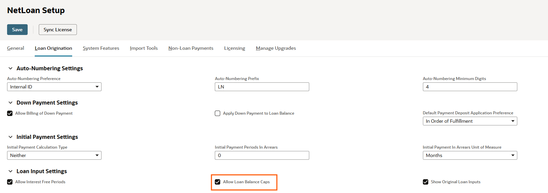
Task: Collapse the Loan Input Settings section
Action: coord(10,171)
